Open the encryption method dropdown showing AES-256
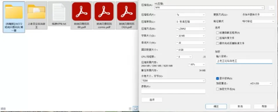Screen dimensions: 278x112 (x=261, y=83)
